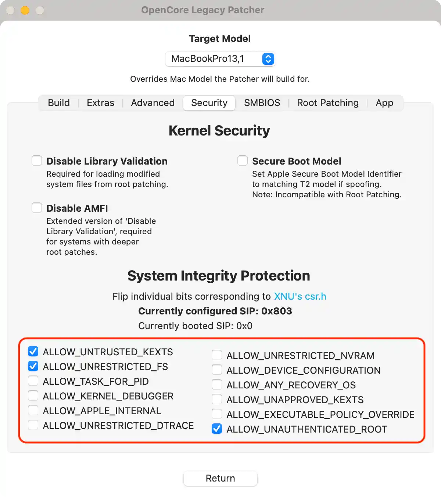Uncheck ALLOW_UNAUTHENTICATED_ROOT
Screen dimensions: 441x497
217,429
